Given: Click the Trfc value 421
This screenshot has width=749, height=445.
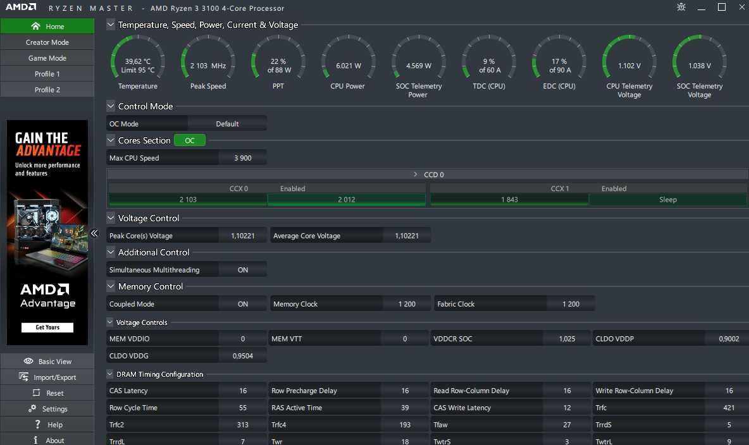Looking at the screenshot, I should (x=729, y=408).
